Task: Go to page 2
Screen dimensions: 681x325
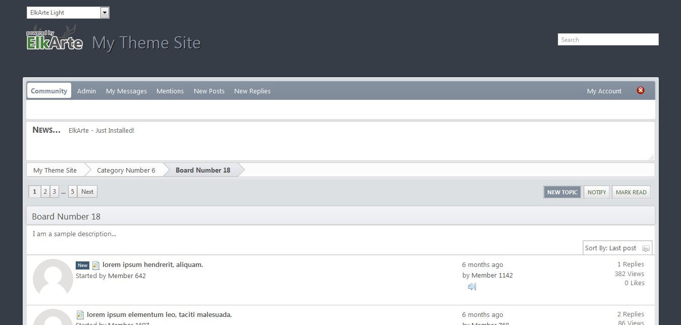Action: coord(45,192)
